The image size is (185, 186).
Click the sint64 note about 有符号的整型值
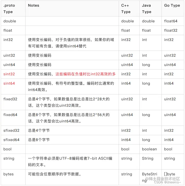[71, 86]
